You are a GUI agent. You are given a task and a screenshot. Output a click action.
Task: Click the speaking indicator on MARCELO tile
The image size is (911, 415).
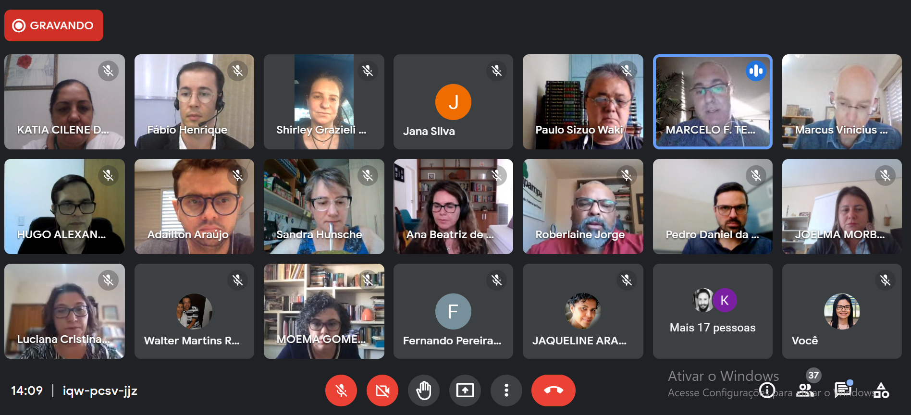click(x=756, y=71)
